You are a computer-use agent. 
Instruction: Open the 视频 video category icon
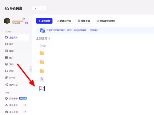(x=6, y=51)
